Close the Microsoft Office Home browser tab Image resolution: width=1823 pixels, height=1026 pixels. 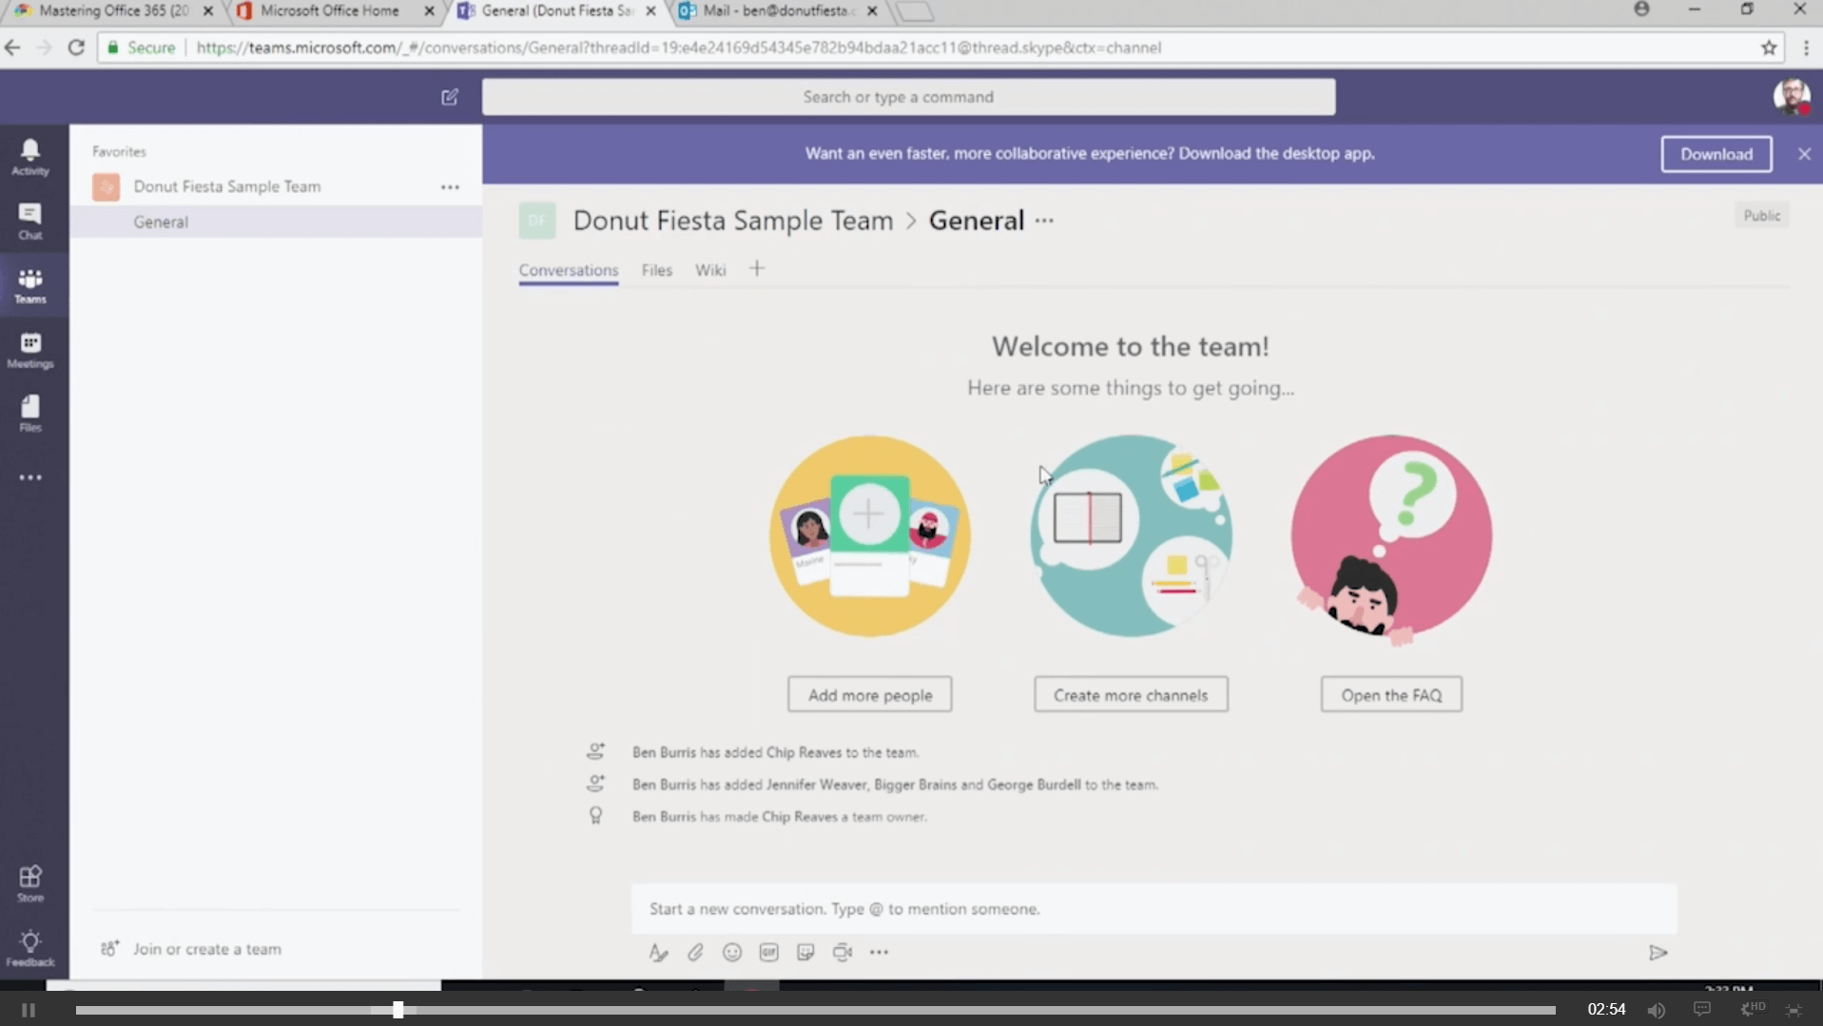429,11
